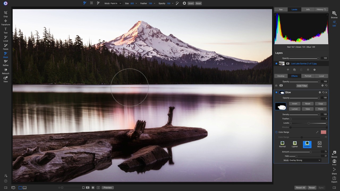This screenshot has width=340, height=191.
Task: Toggle the Glow filter on or off
Action: [276, 92]
